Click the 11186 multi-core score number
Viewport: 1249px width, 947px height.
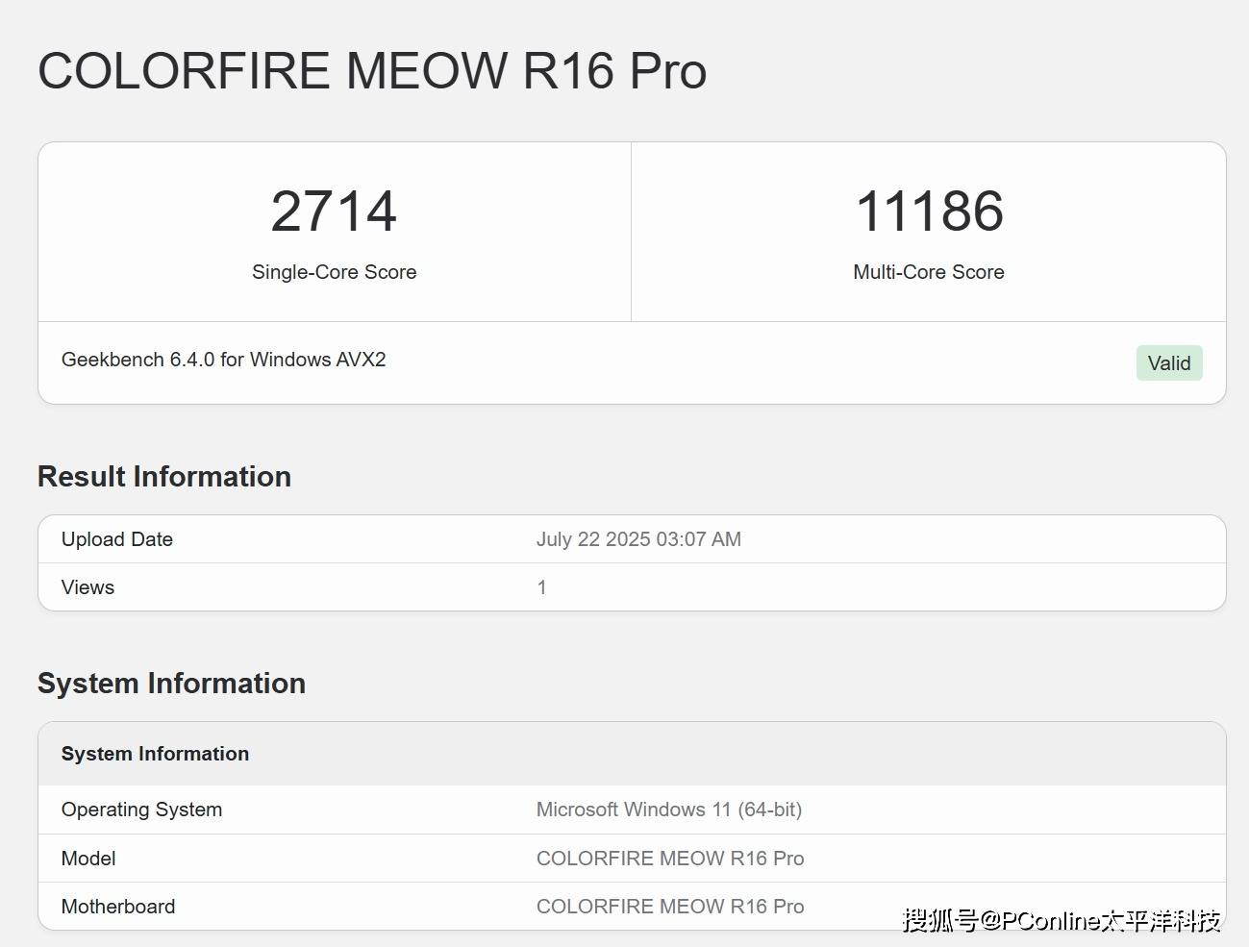coord(929,212)
